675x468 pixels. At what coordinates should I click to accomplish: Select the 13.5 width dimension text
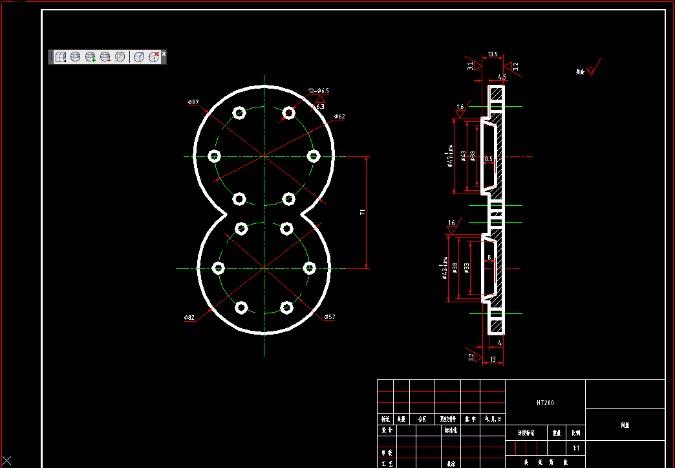(493, 54)
